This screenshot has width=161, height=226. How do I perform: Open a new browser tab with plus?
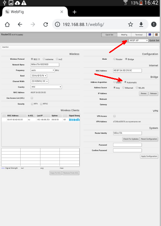pos(74,12)
